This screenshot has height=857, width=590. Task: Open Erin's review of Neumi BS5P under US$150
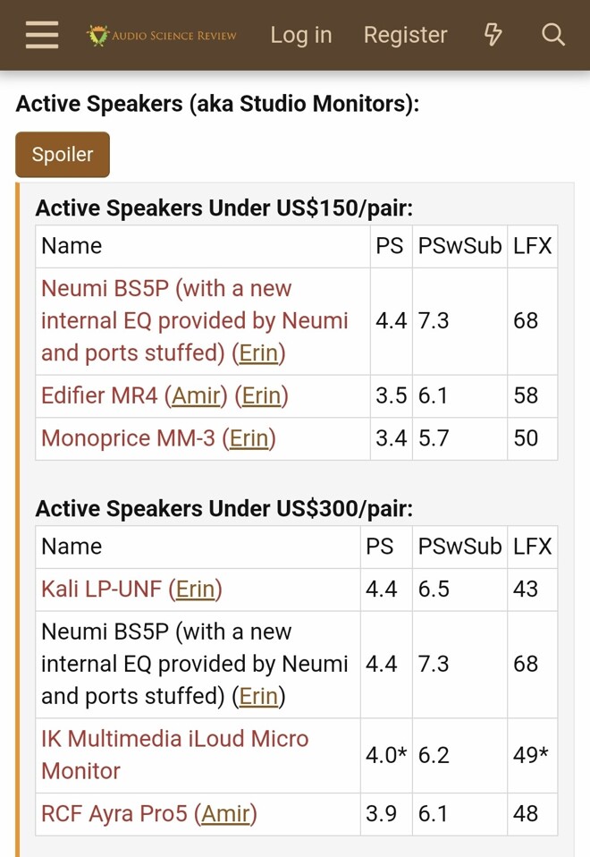258,353
